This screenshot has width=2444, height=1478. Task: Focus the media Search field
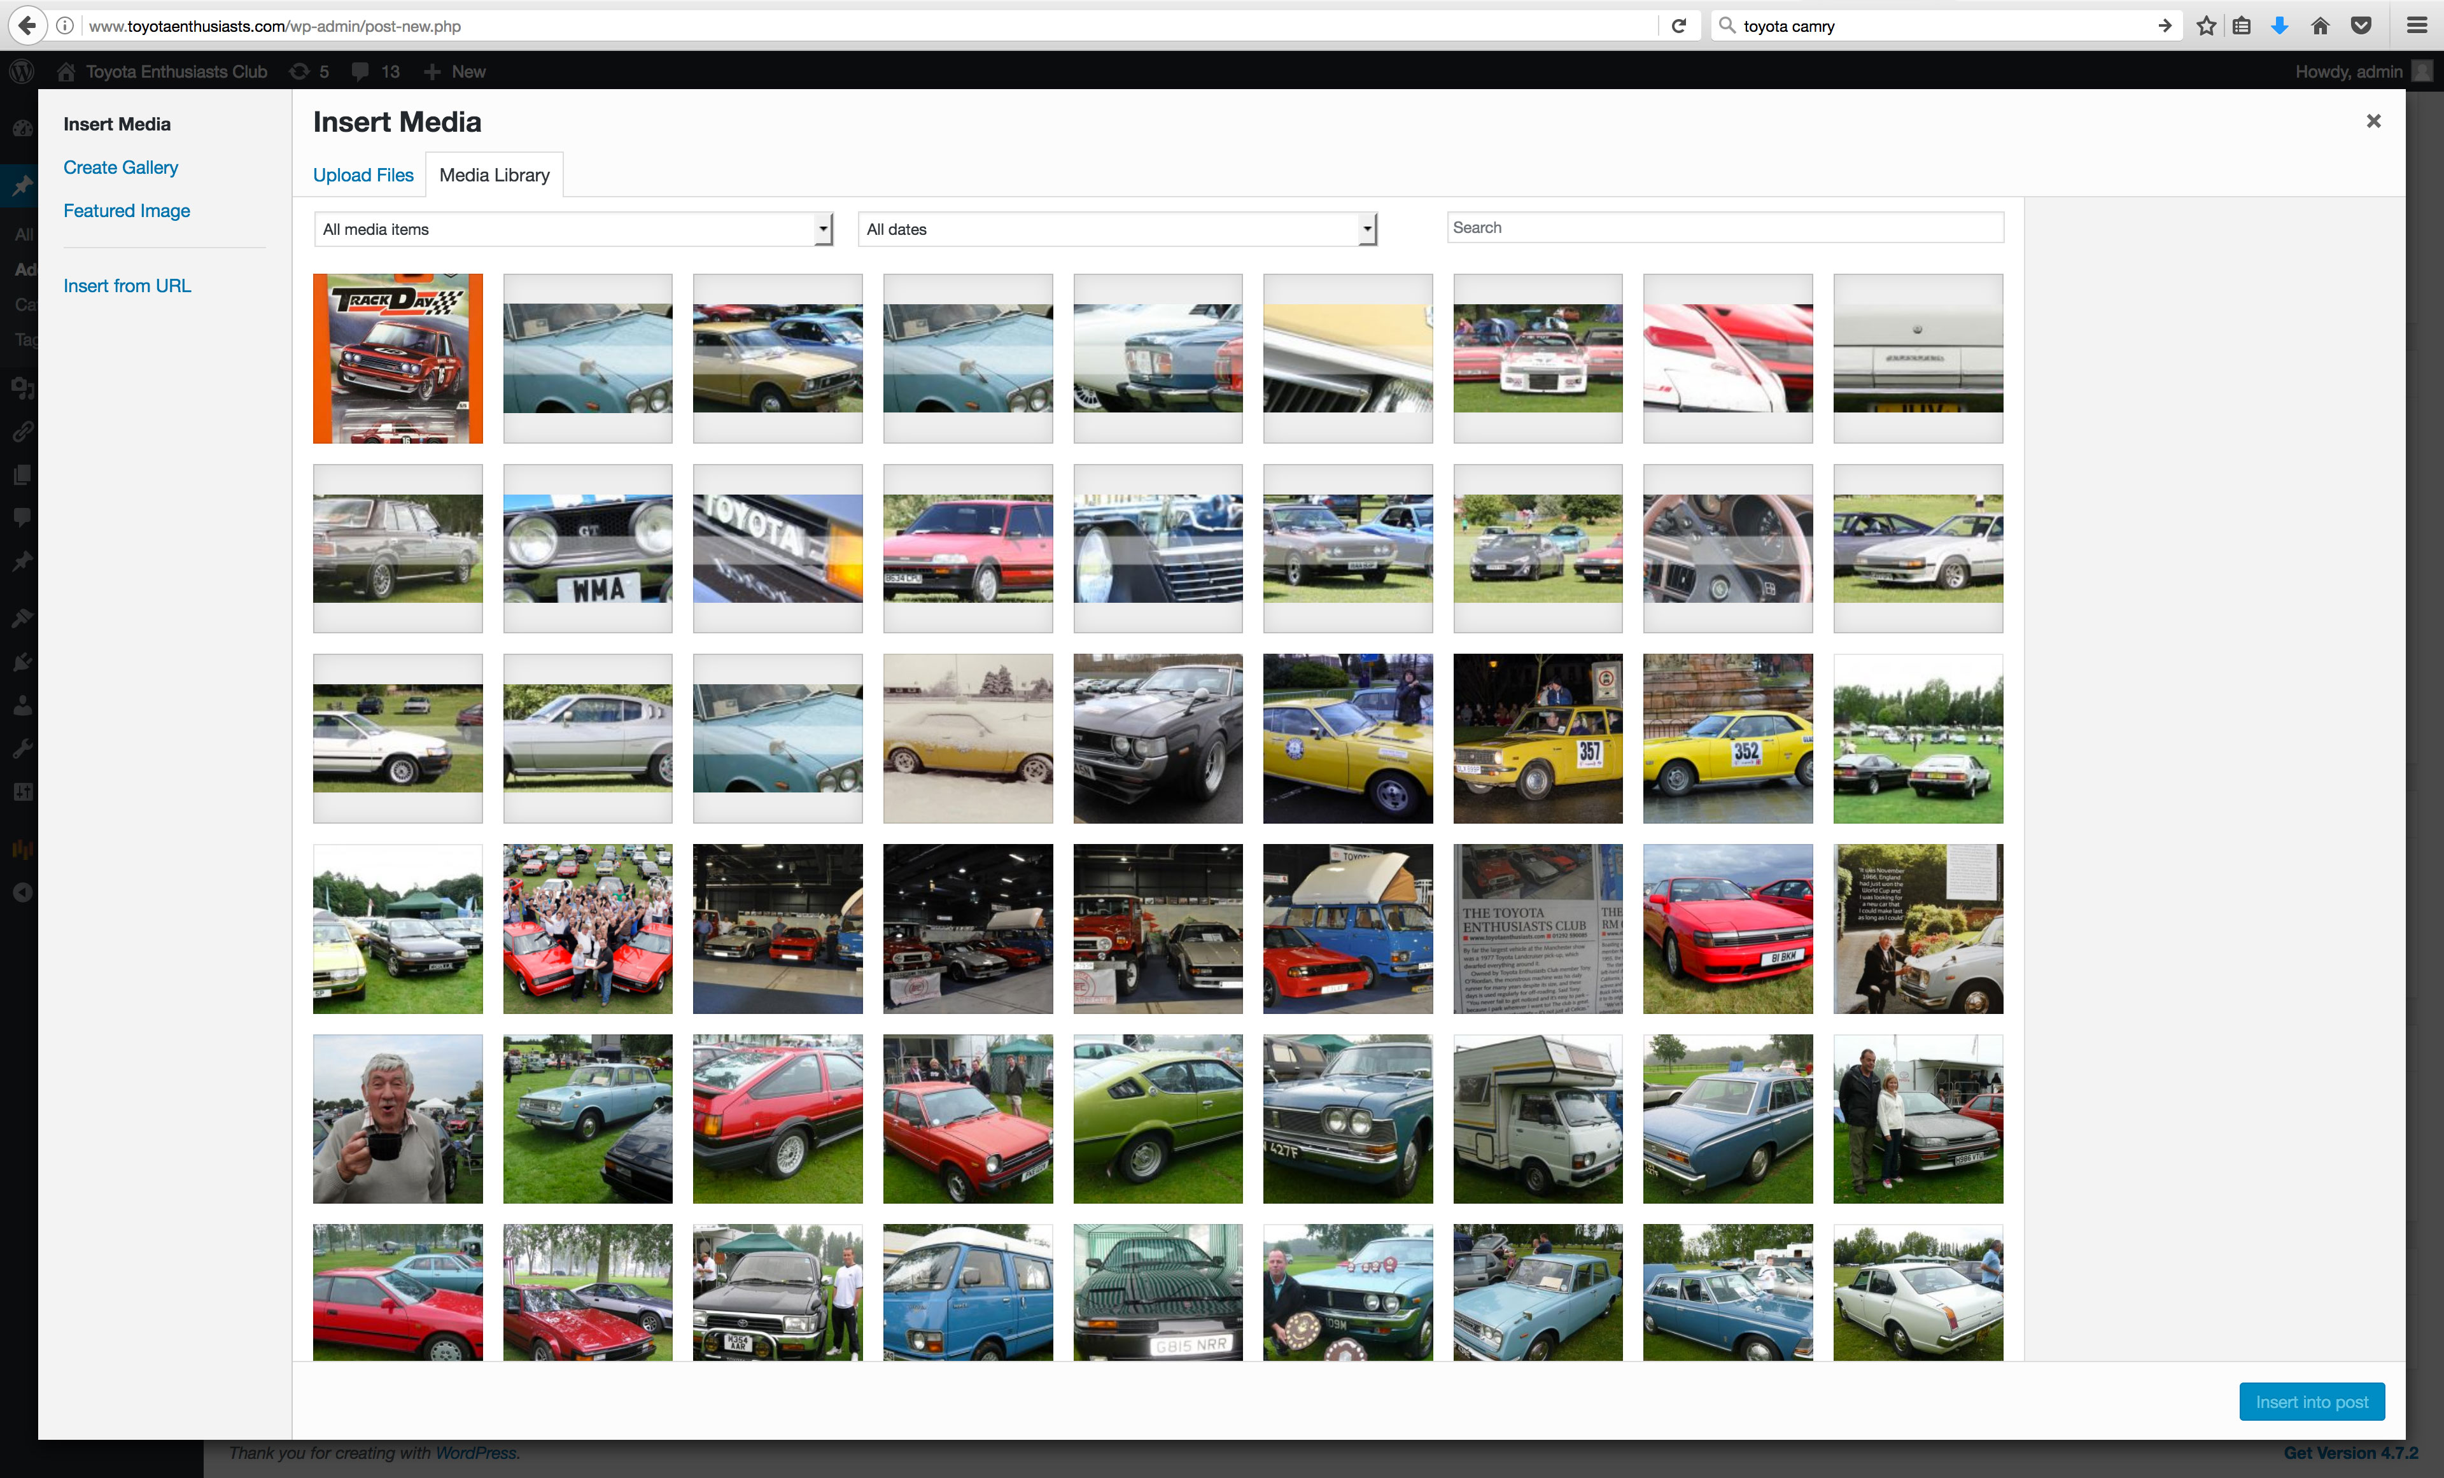(1725, 227)
